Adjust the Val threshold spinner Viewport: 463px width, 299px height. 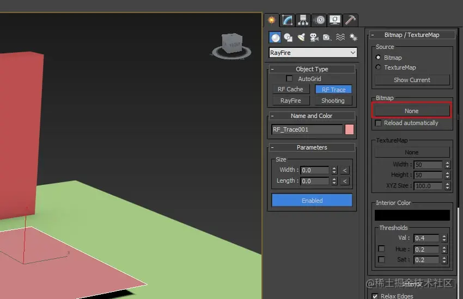pyautogui.click(x=444, y=238)
